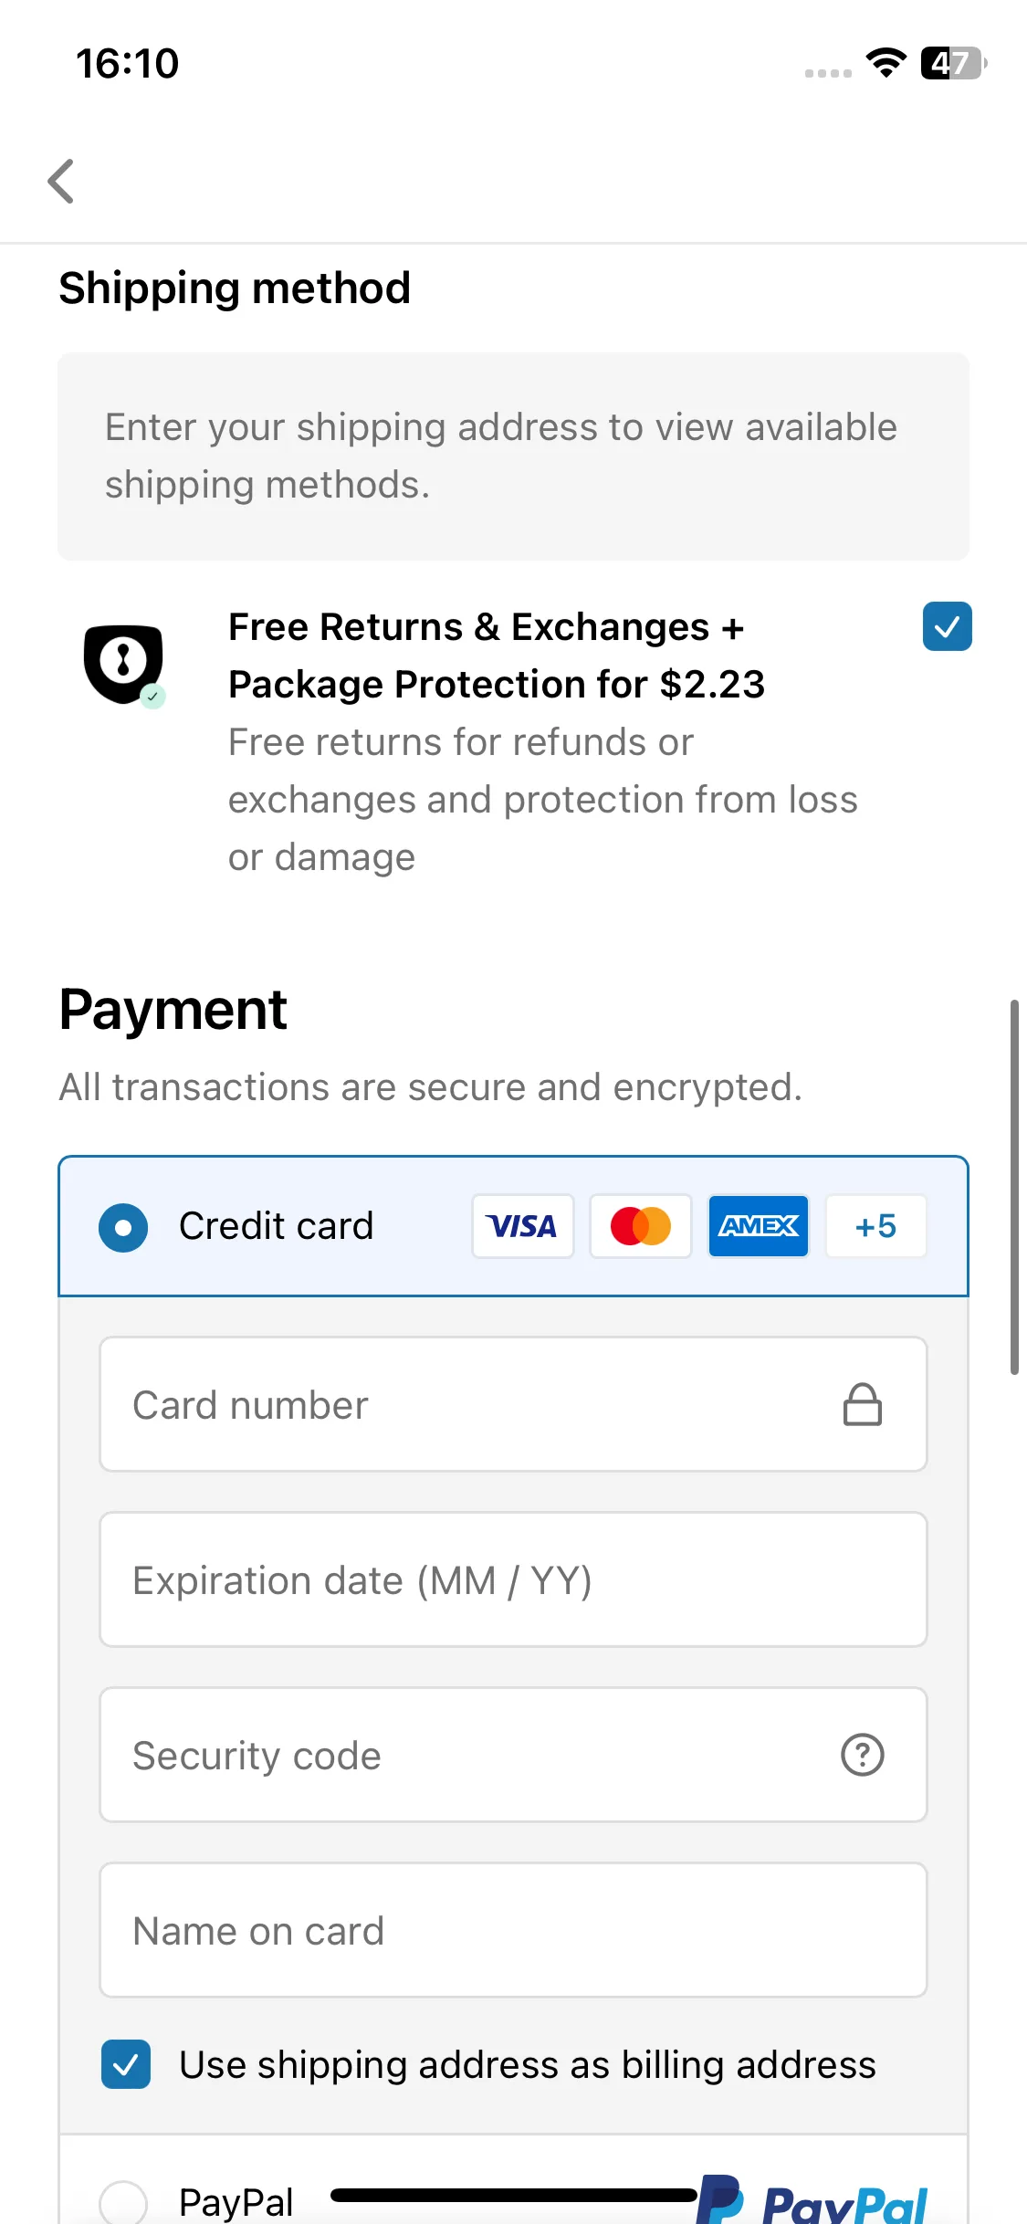Screen dimensions: 1027x2224
Task: Uncheck Use shipping address as billing address
Action: [x=126, y=2064]
